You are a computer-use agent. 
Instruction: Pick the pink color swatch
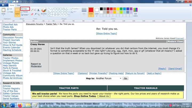click(111, 12)
